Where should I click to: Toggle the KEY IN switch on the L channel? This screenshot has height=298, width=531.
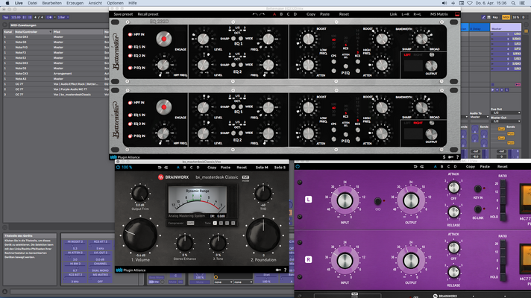[x=478, y=188]
